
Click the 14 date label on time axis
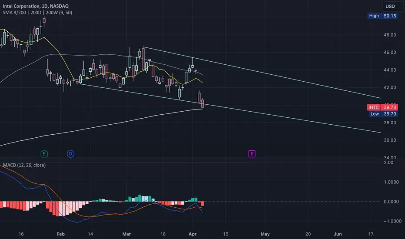pos(90,234)
